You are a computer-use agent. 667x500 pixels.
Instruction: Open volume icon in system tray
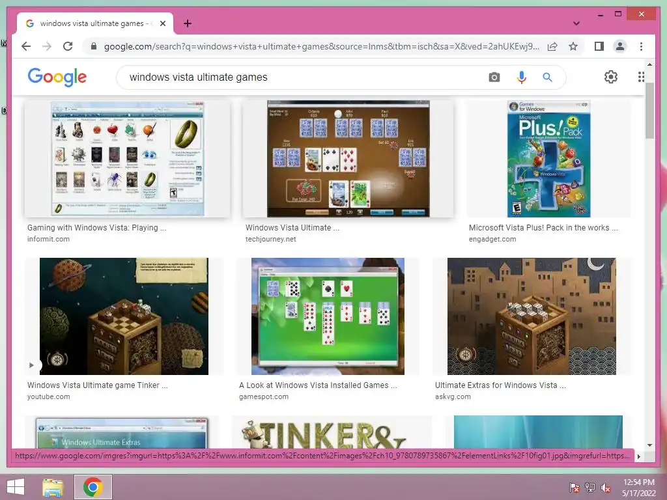(x=605, y=487)
